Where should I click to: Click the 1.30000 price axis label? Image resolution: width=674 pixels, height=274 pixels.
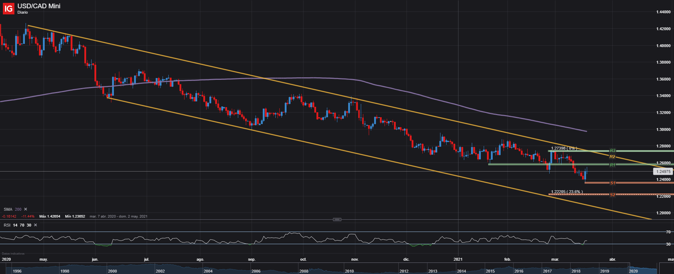click(663, 129)
